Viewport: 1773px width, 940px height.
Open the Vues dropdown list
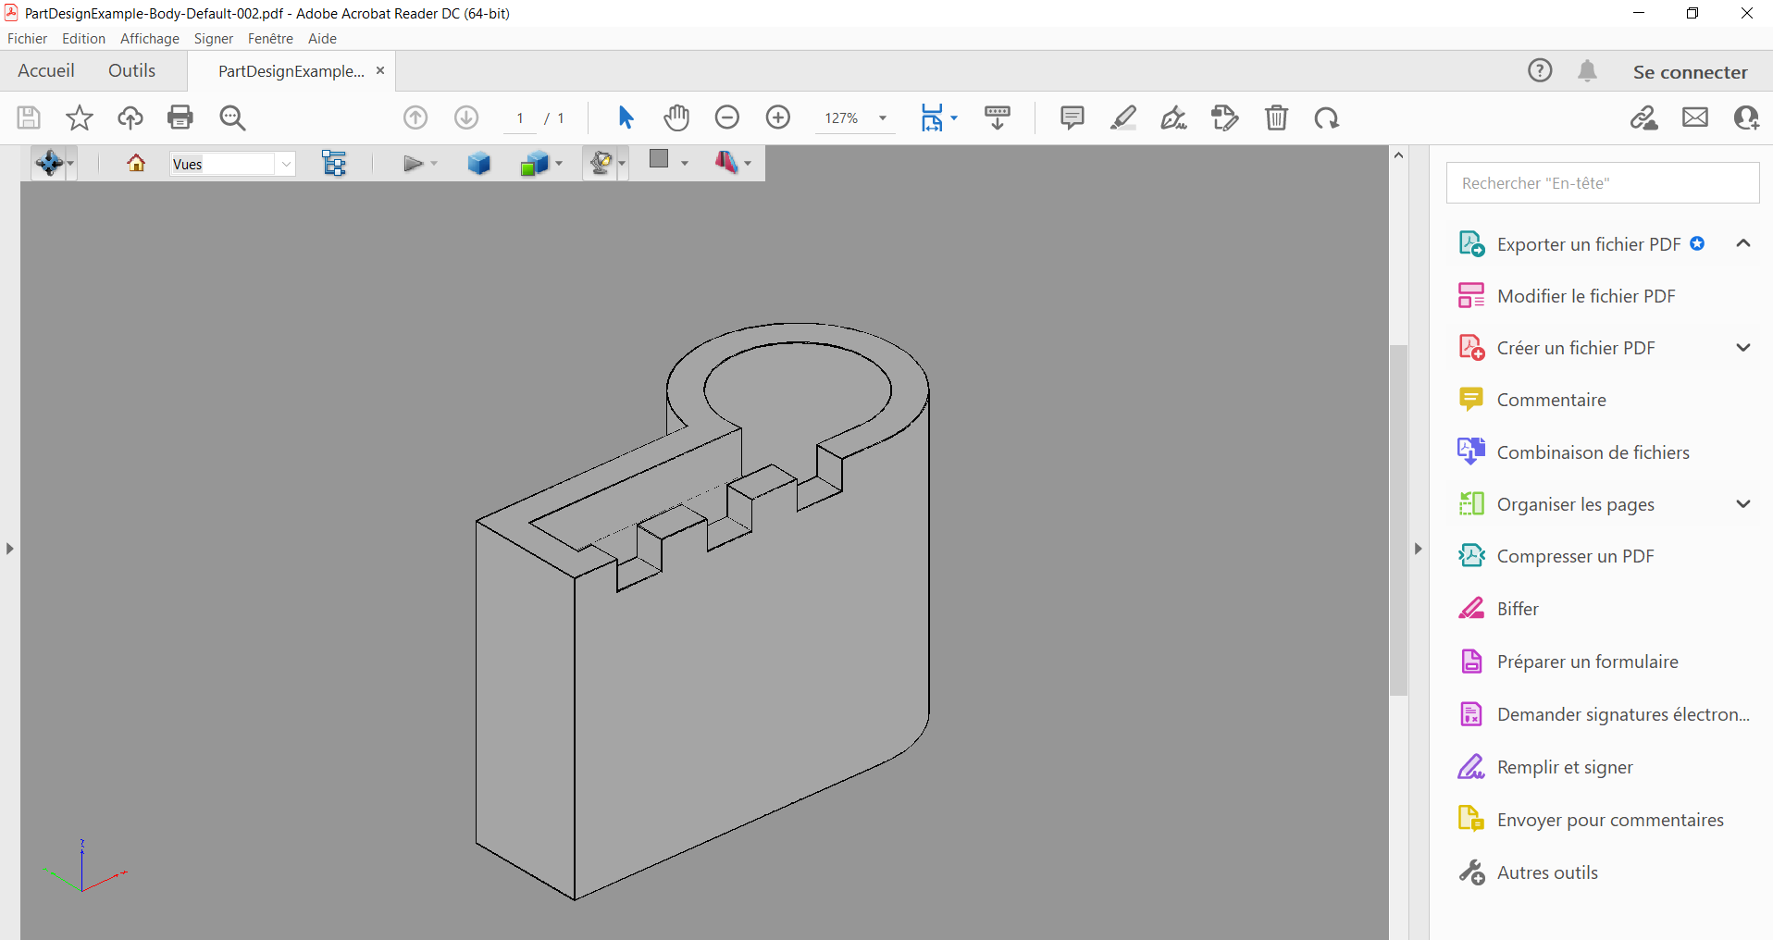[x=286, y=163]
